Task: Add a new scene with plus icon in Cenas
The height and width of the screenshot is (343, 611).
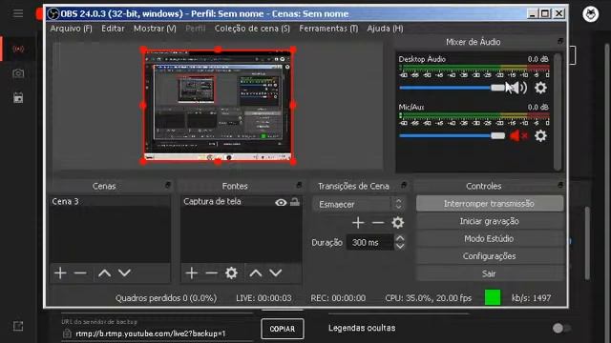Action: 60,273
